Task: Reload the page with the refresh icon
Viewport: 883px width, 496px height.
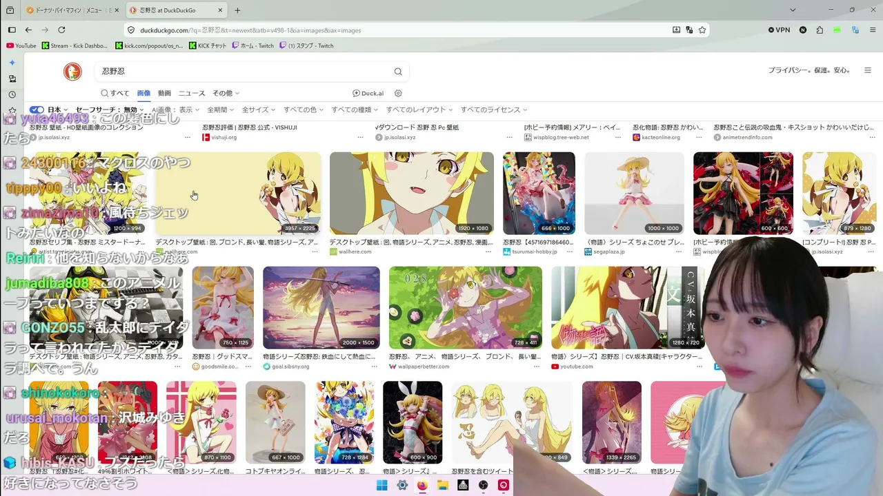Action: point(61,30)
